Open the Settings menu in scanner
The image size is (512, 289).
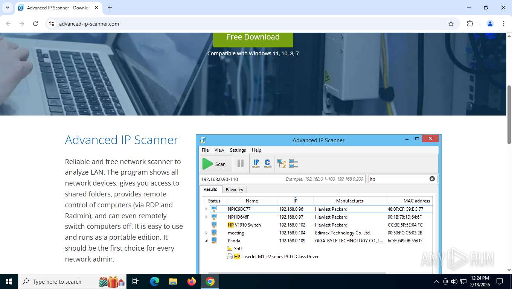[x=238, y=150]
